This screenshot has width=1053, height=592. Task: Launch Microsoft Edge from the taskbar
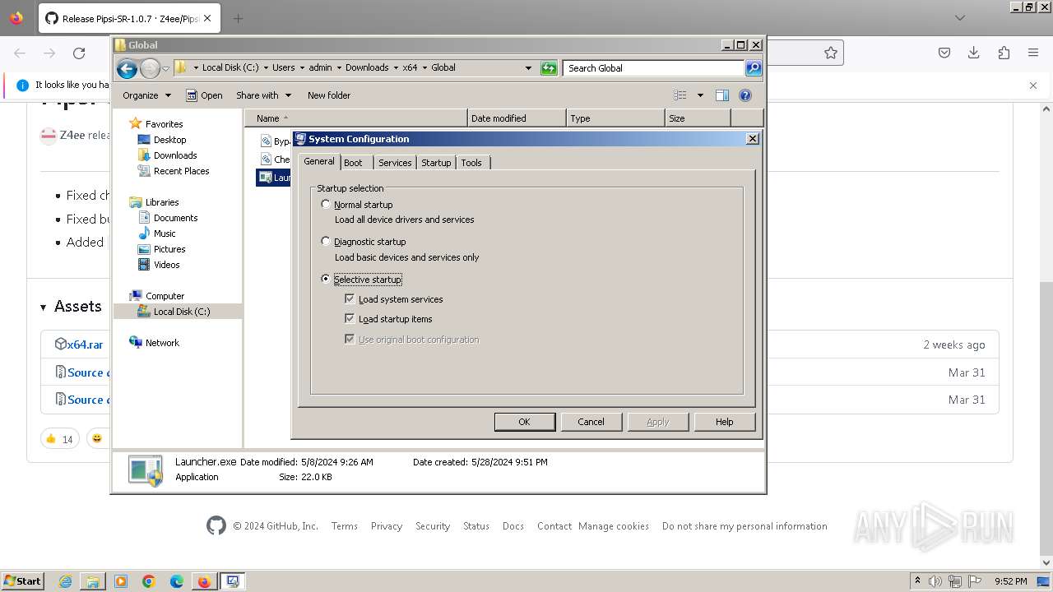tap(177, 581)
